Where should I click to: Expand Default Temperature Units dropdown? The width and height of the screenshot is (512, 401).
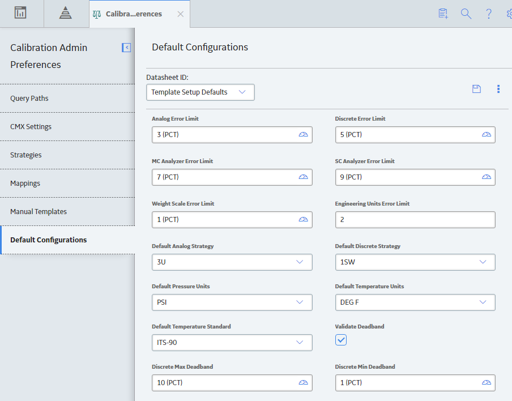click(x=415, y=302)
